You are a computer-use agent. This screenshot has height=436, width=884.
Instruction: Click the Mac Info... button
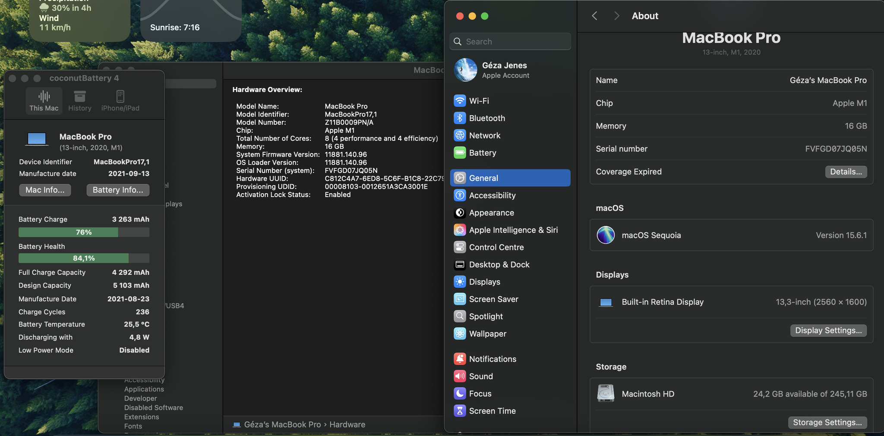[x=45, y=190]
